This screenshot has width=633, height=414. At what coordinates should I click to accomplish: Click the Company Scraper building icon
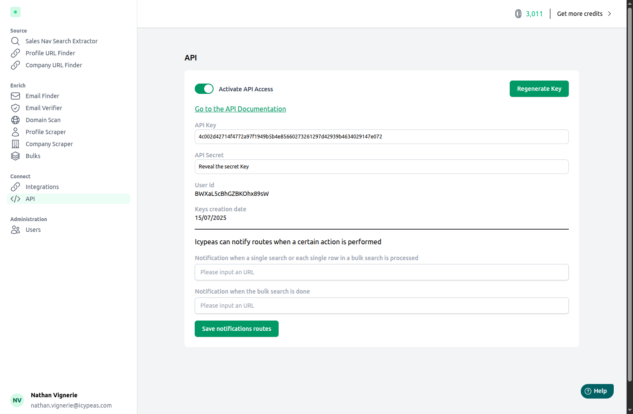tap(15, 144)
